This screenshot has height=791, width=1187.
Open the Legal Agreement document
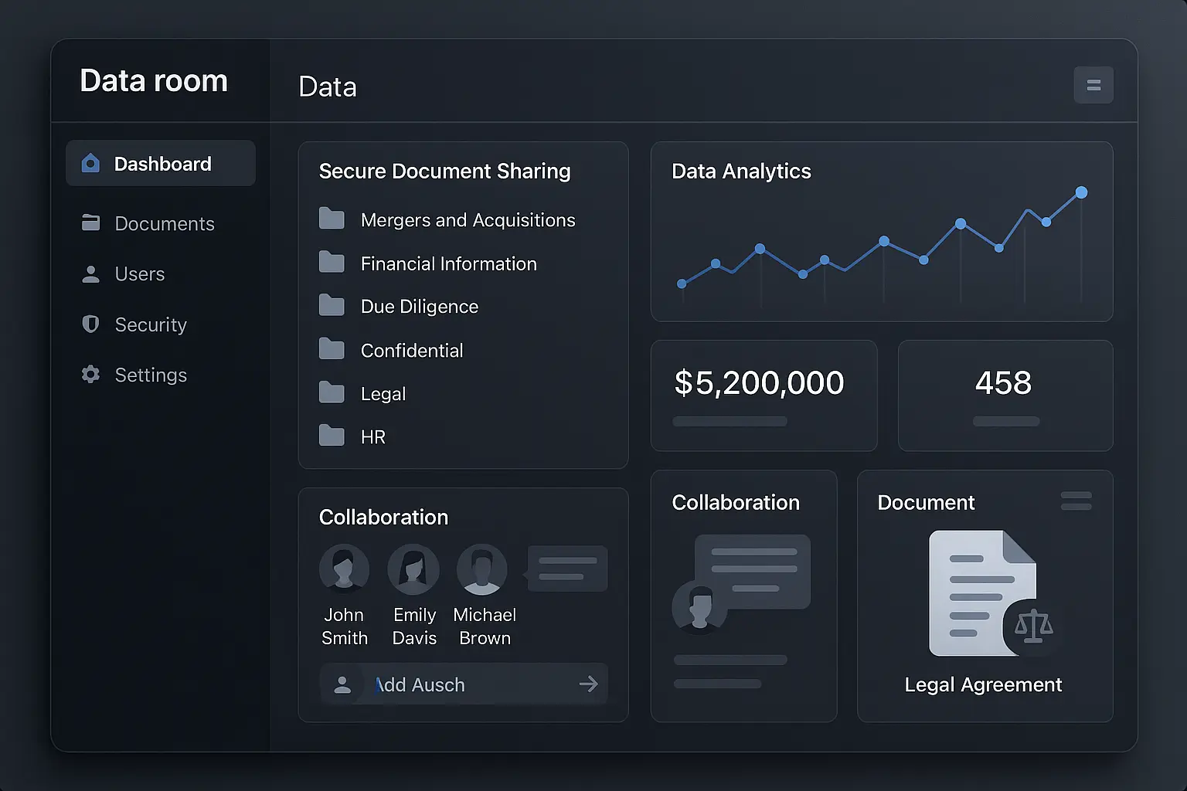pyautogui.click(x=984, y=684)
